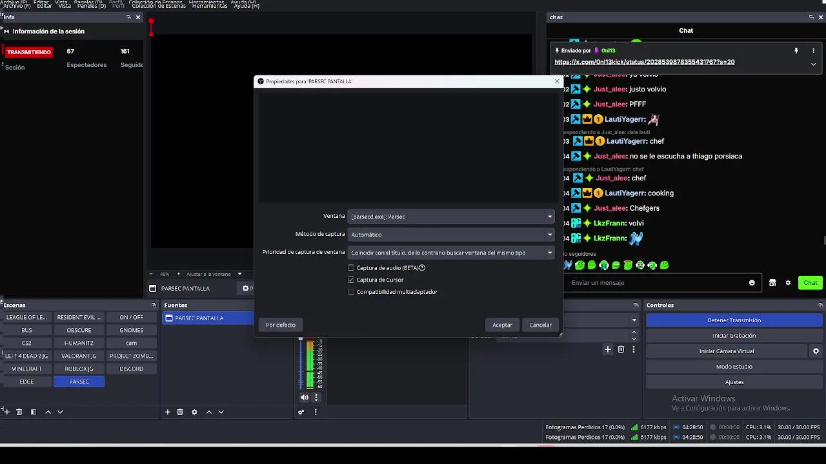This screenshot has width=826, height=464.
Task: Unpin the pinned chat message with the pin icon
Action: coord(796,50)
